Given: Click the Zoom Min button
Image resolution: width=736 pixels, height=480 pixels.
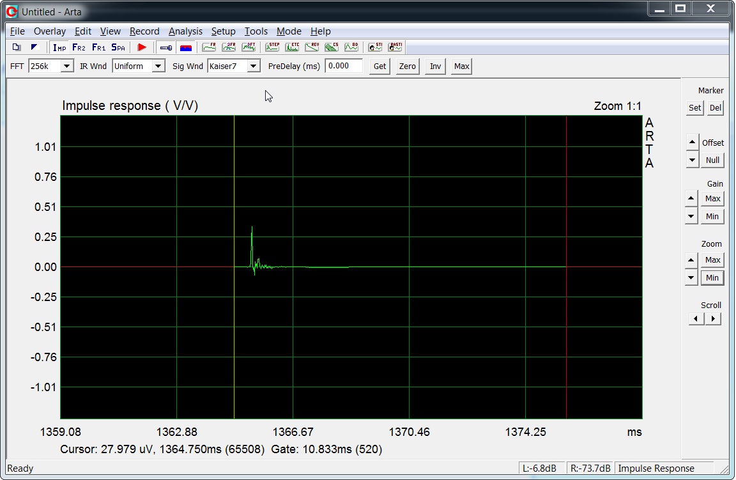Looking at the screenshot, I should (712, 277).
